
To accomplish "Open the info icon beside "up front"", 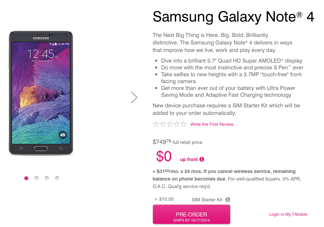I will pyautogui.click(x=202, y=159).
